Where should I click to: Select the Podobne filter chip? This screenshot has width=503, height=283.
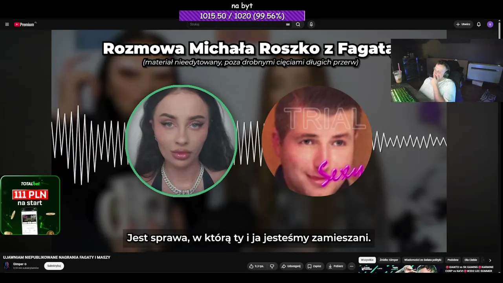point(453,260)
